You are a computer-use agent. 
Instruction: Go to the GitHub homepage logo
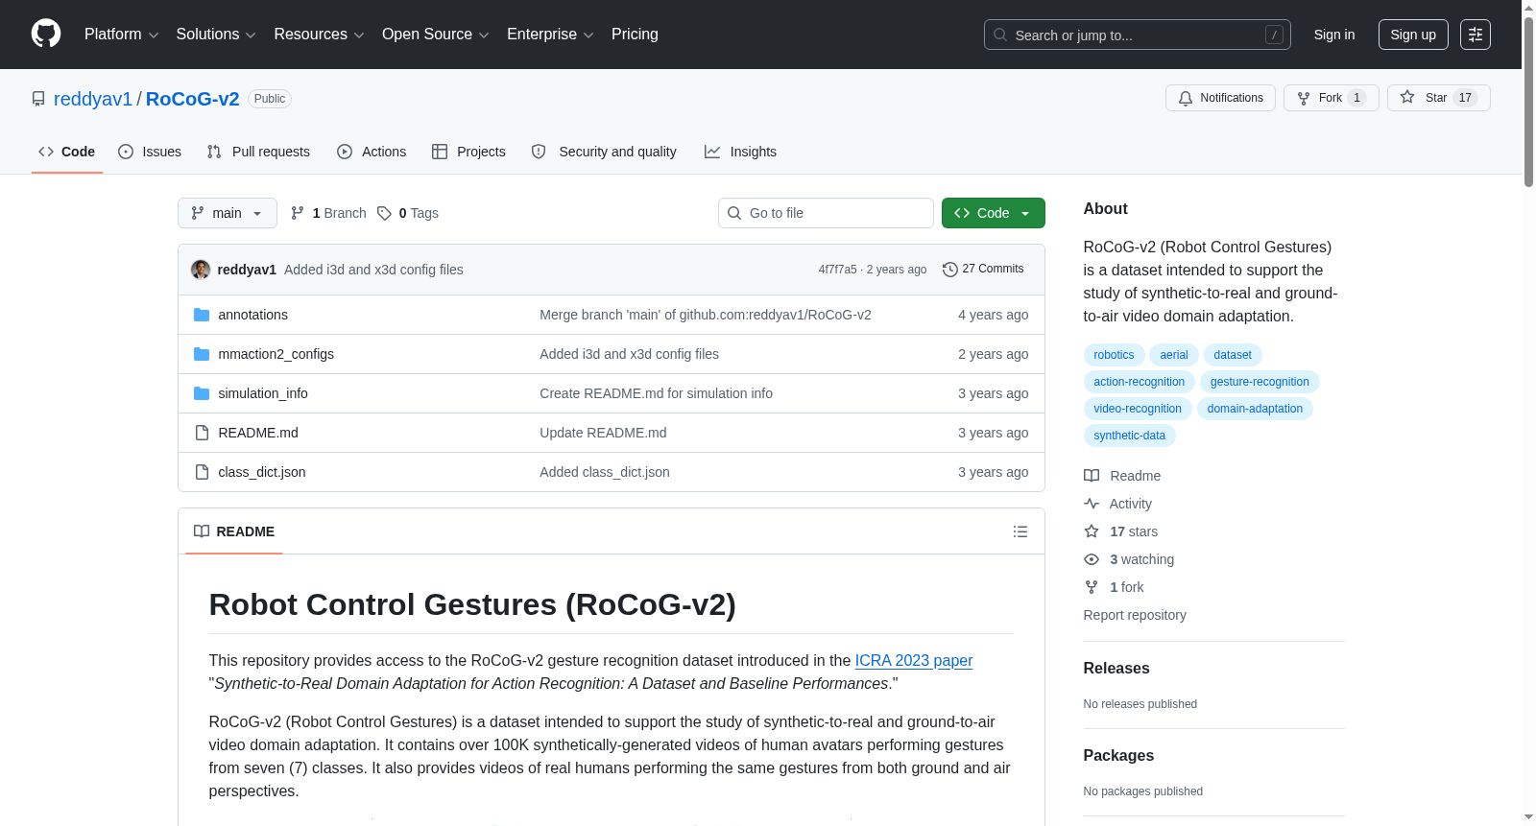(46, 35)
